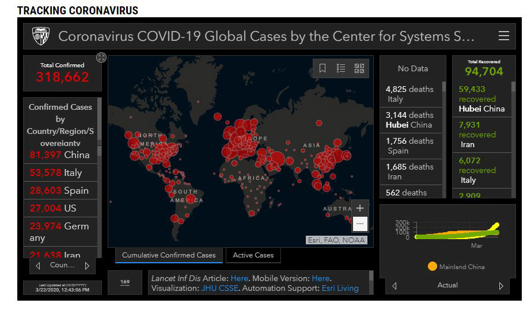Select China row with 81,397 cases

[60, 155]
